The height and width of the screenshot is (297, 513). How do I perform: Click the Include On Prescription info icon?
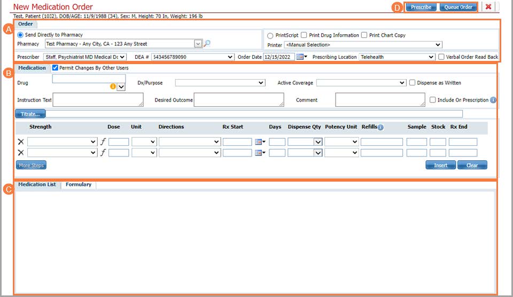pos(493,100)
